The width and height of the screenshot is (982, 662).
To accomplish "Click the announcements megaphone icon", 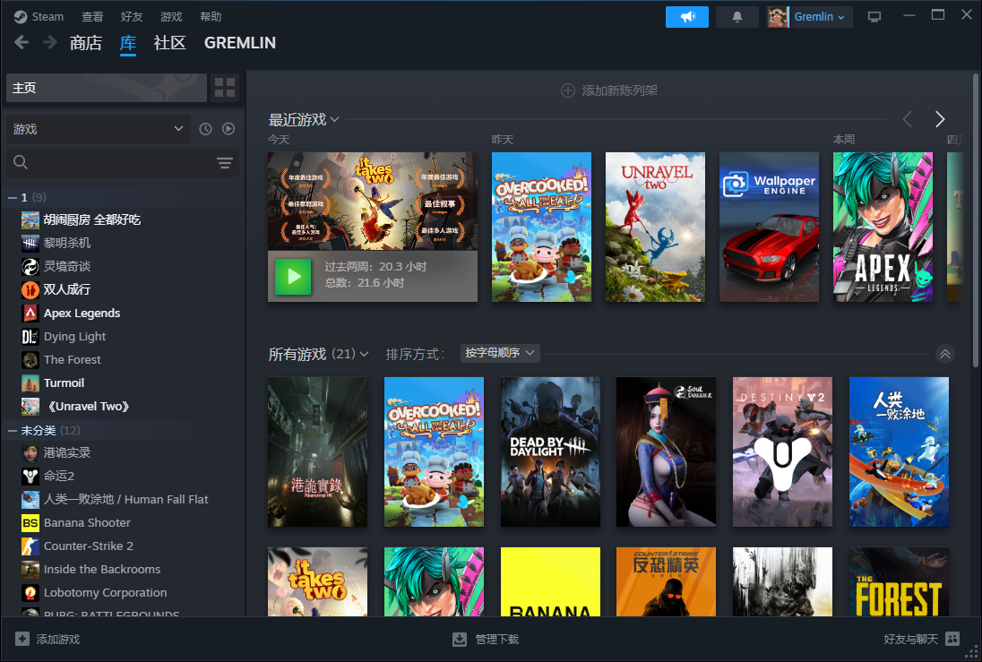I will click(x=687, y=17).
